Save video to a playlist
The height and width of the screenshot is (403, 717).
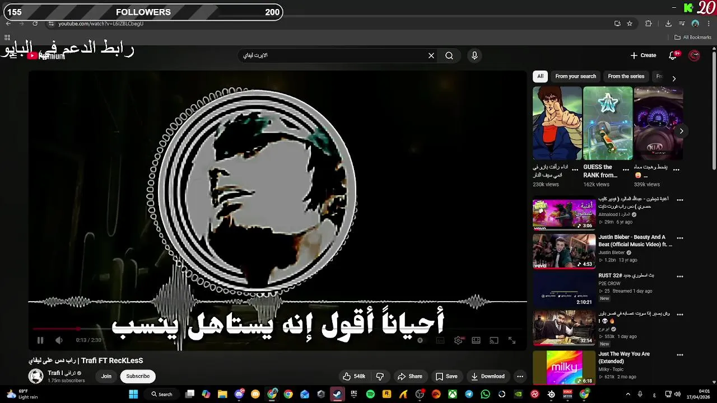447,376
